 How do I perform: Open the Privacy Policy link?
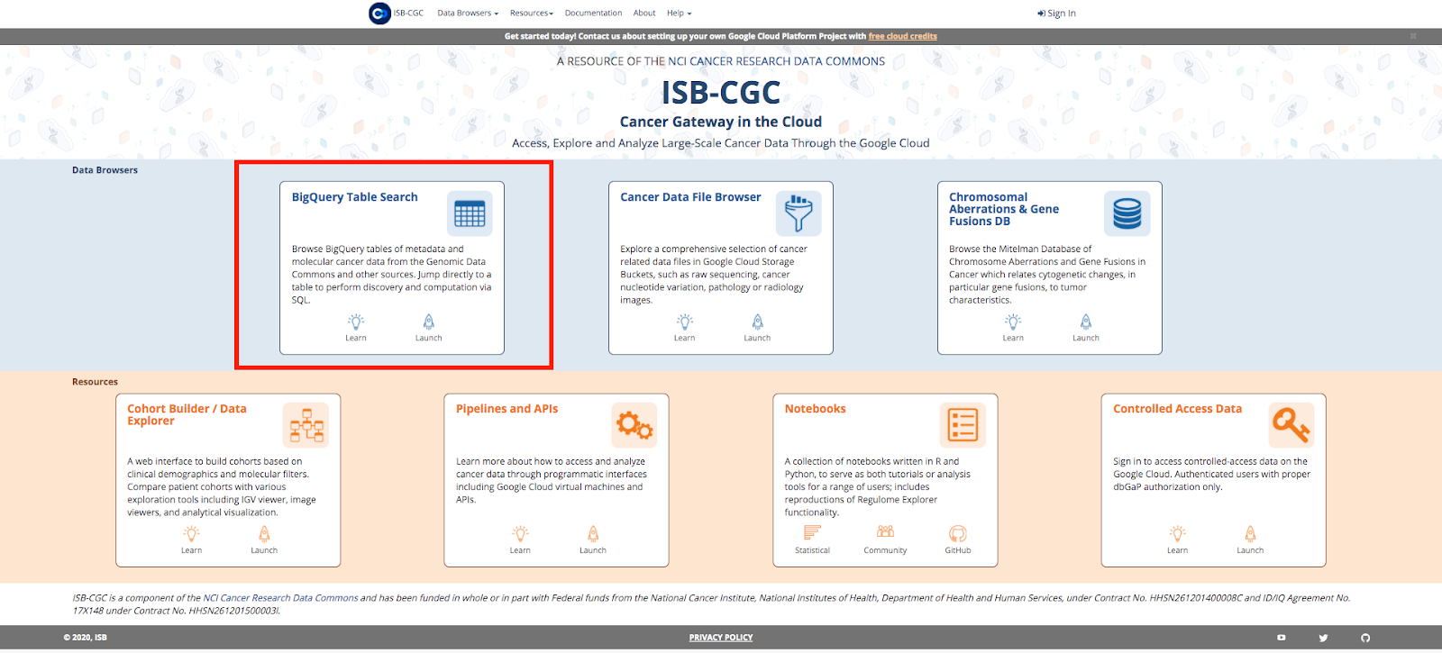tap(720, 638)
